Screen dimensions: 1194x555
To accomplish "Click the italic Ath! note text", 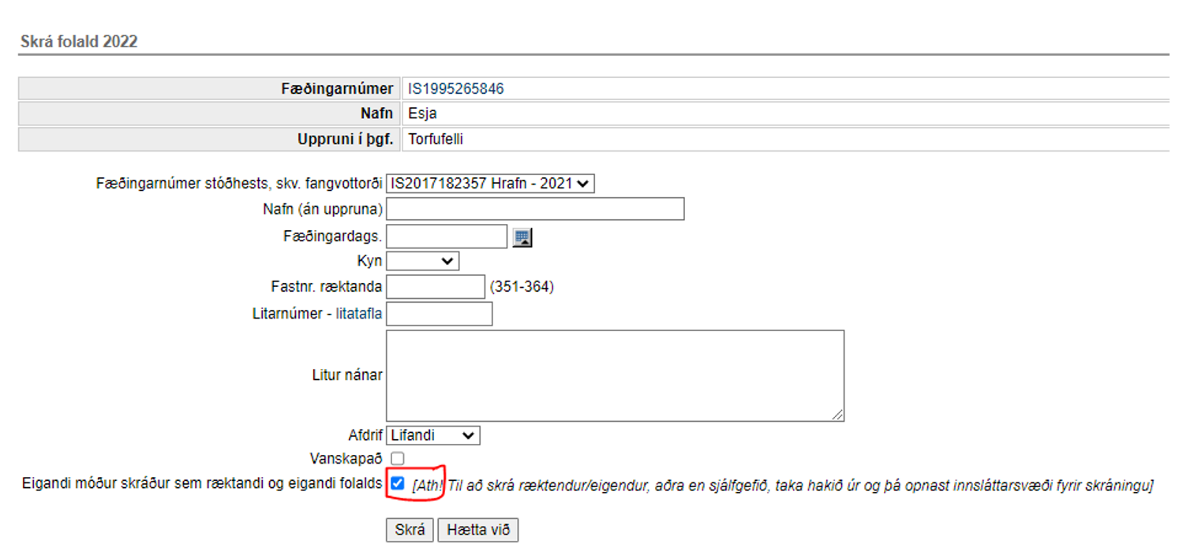I will [781, 486].
